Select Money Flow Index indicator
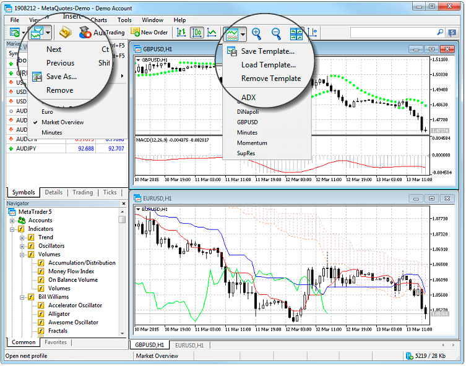Screen dimensions: 466x366 (x=71, y=271)
